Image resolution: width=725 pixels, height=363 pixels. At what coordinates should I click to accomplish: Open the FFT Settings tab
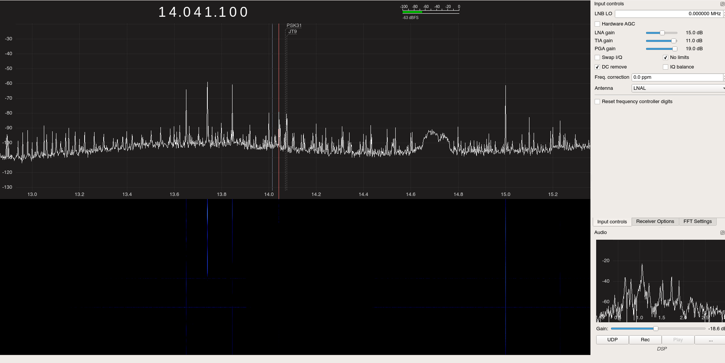coord(697,221)
